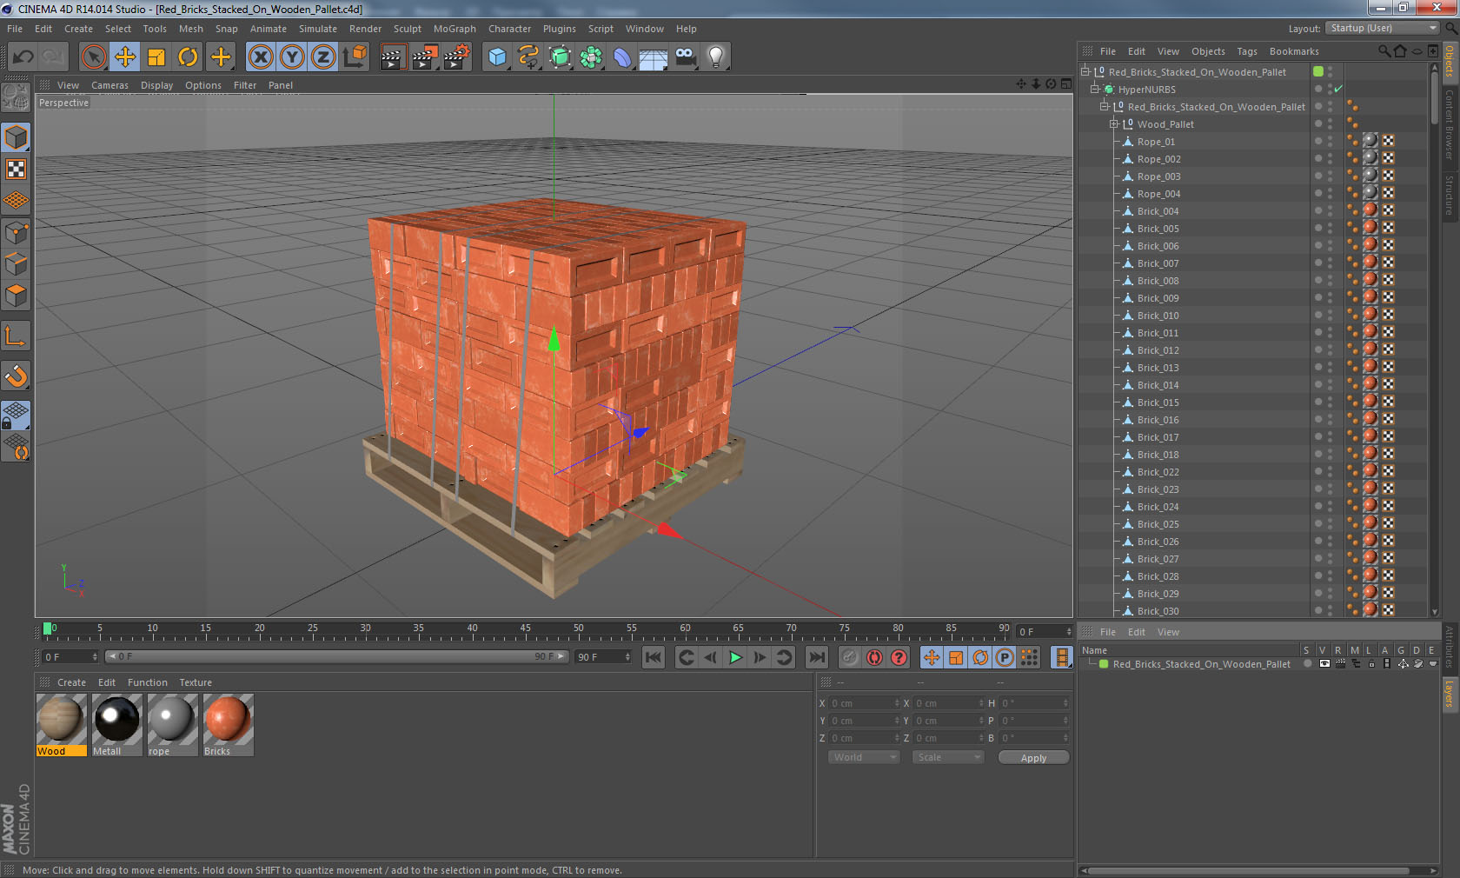This screenshot has width=1460, height=878.
Task: Open the Scale mode dropdown
Action: (947, 757)
